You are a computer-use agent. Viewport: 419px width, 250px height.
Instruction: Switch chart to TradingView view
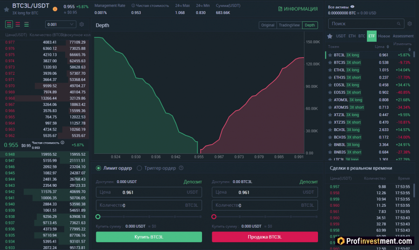289,25
